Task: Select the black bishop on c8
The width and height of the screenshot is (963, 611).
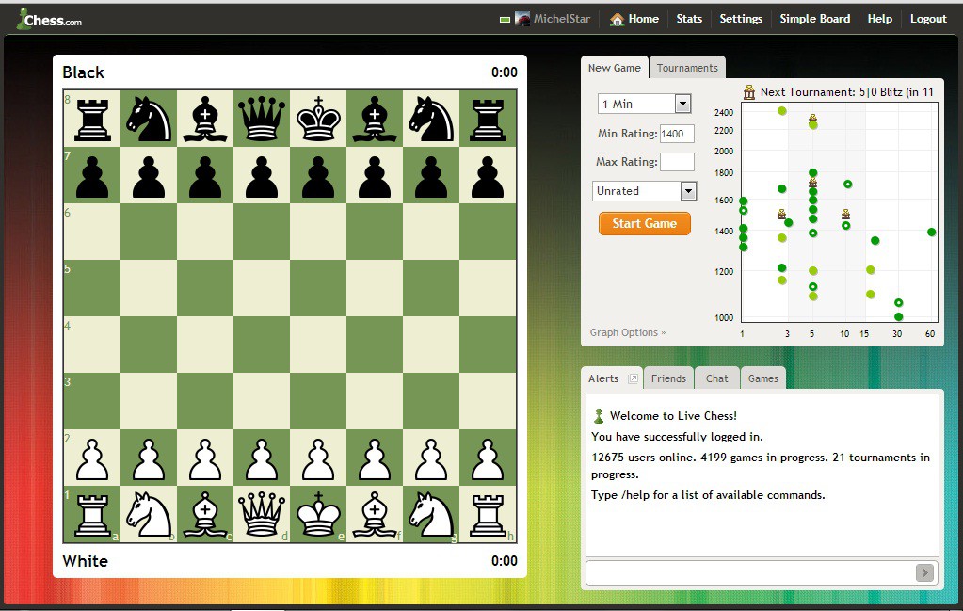Action: 205,119
